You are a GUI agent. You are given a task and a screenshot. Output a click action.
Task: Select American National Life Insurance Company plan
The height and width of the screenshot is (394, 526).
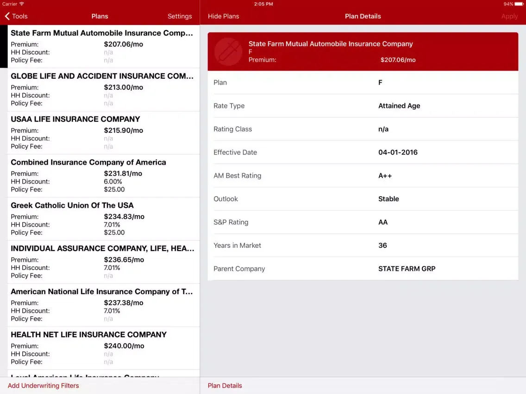click(103, 305)
